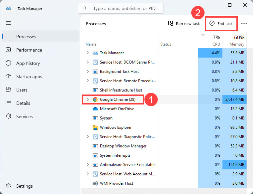Open the App history page
The width and height of the screenshot is (253, 194).
click(28, 63)
